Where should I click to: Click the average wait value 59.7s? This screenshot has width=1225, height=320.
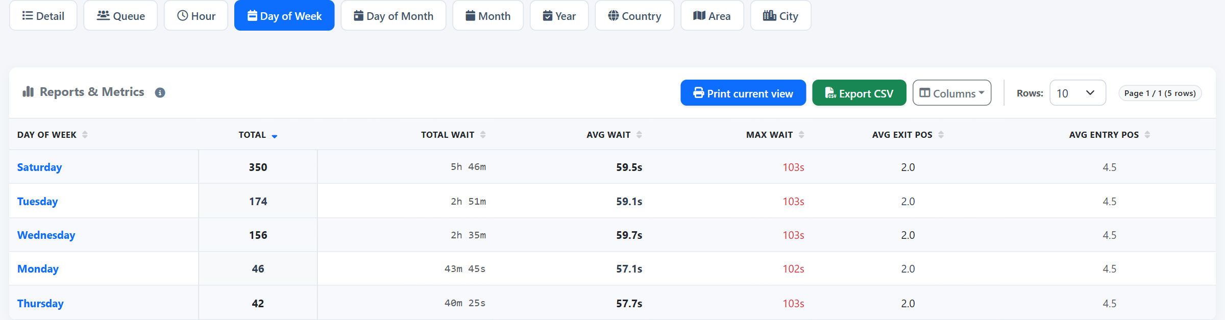pos(629,235)
